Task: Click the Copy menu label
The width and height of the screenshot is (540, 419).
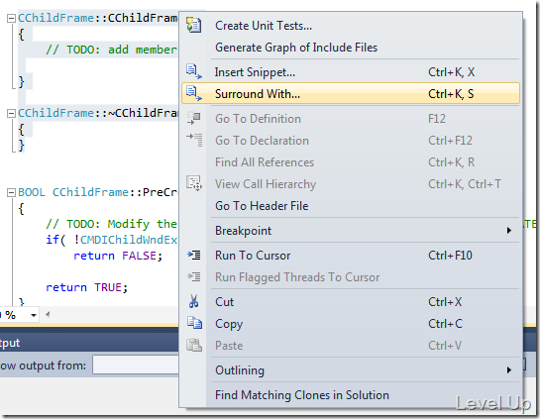Action: (229, 324)
